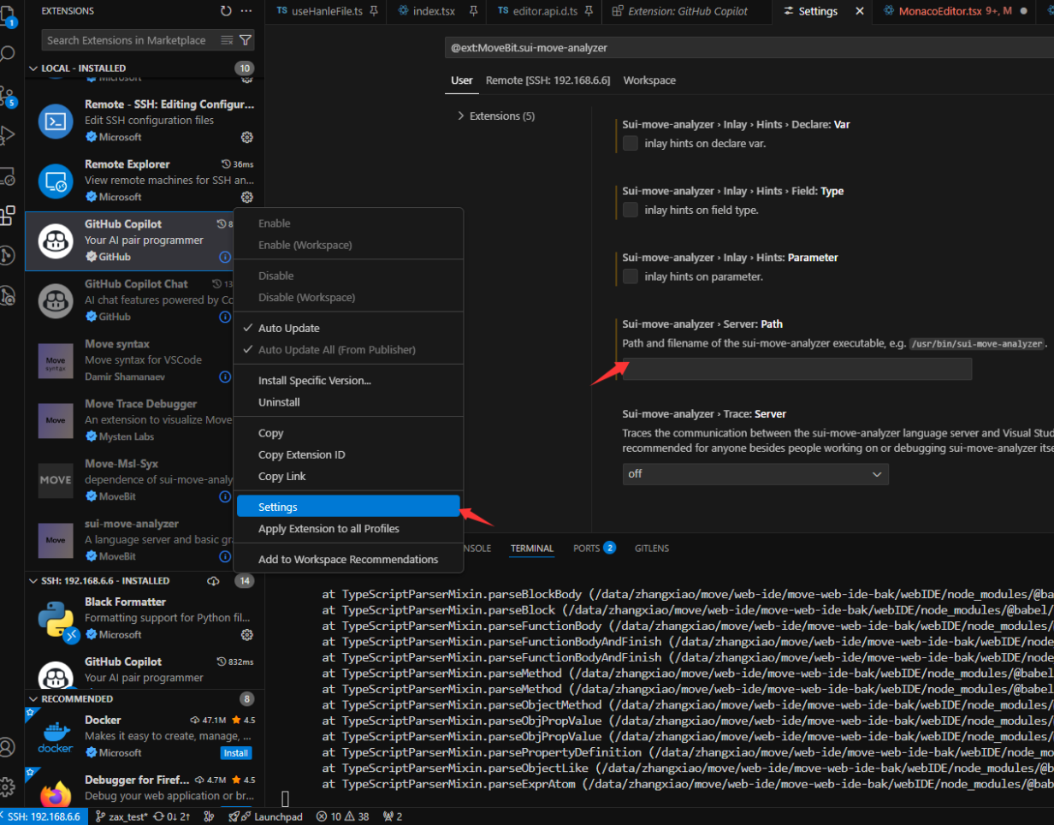Click the SSH: 192.168.6.6 remote indicator
1054x825 pixels.
coord(43,816)
